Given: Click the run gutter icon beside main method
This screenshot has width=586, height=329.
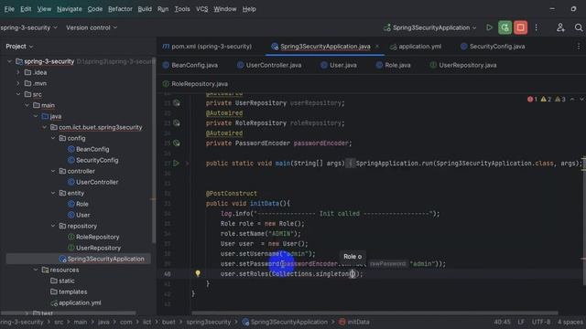Looking at the screenshot, I should [x=176, y=163].
